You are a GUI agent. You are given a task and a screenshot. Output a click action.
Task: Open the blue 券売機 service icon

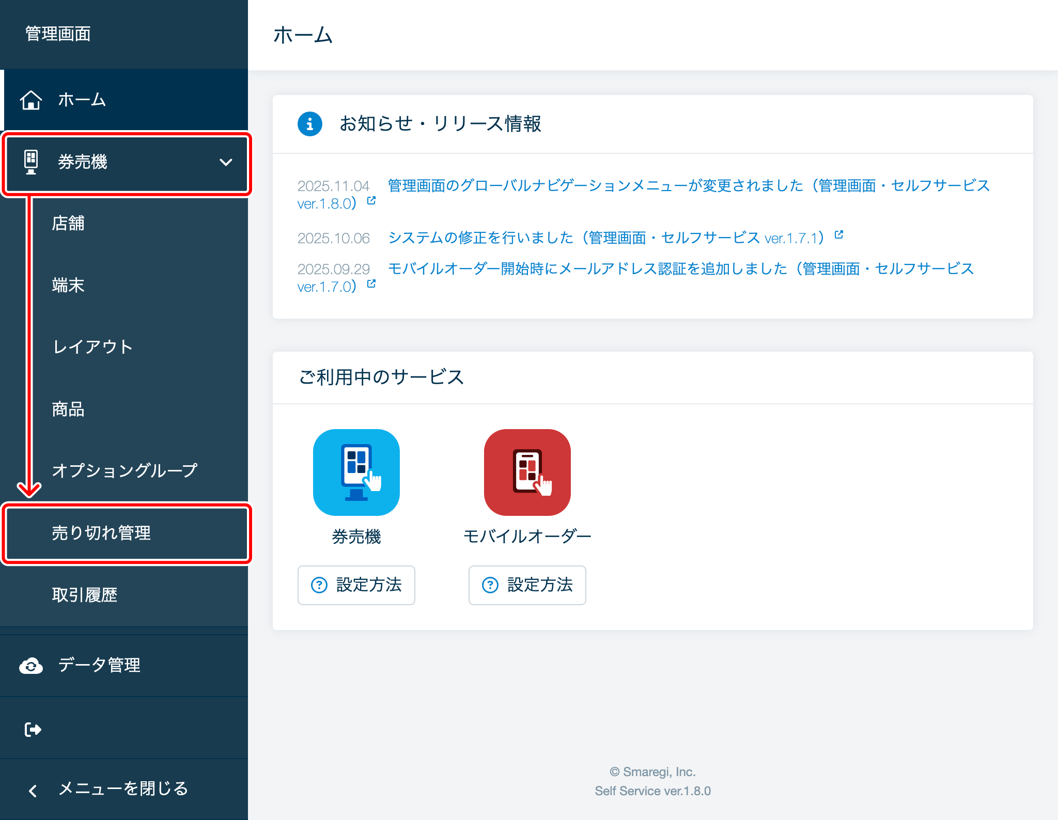pyautogui.click(x=356, y=472)
